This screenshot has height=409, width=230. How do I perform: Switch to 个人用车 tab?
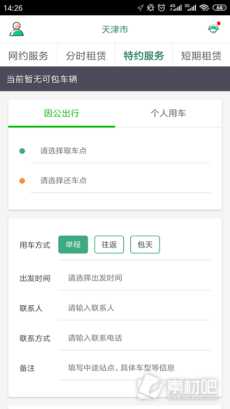[x=168, y=113]
